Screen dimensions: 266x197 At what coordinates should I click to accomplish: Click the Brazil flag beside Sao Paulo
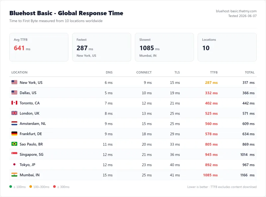click(x=14, y=144)
